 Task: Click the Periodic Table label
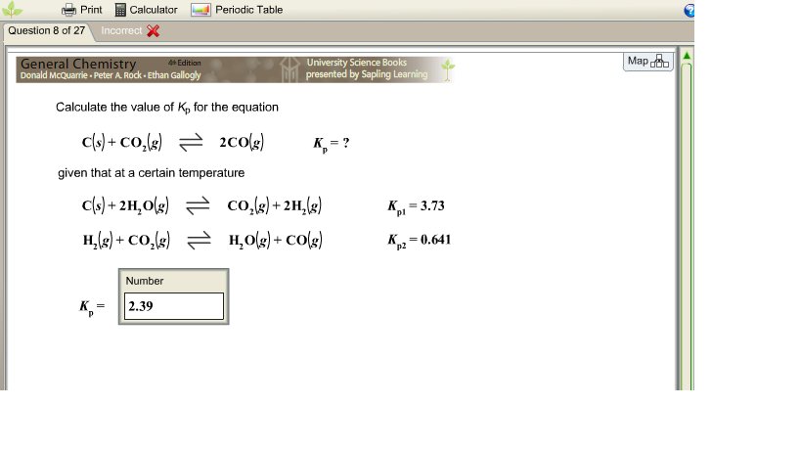click(x=248, y=10)
